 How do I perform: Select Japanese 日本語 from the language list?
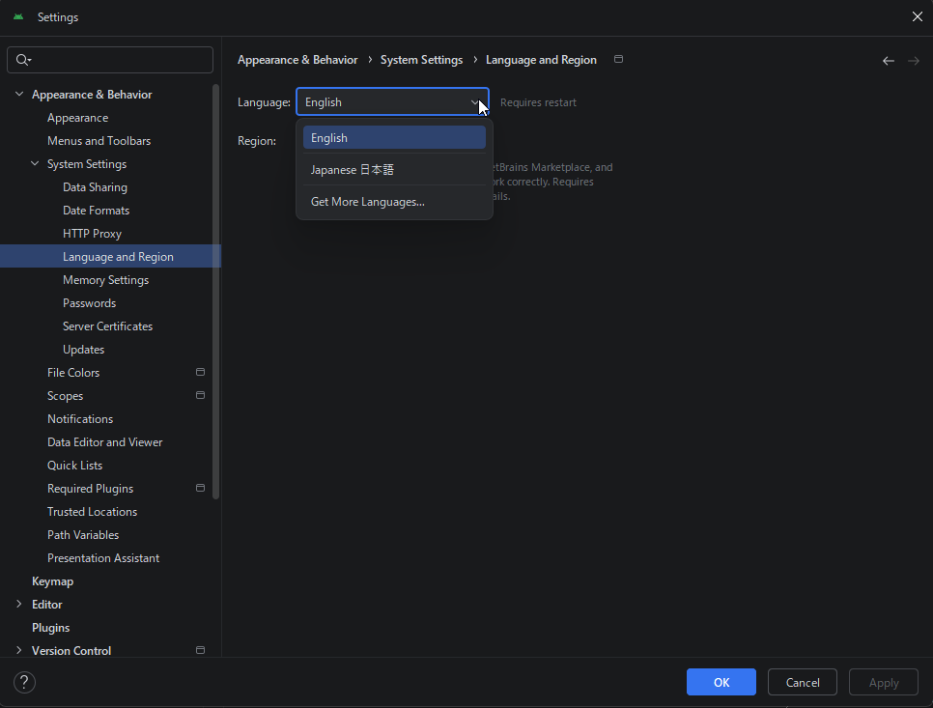[x=353, y=170]
